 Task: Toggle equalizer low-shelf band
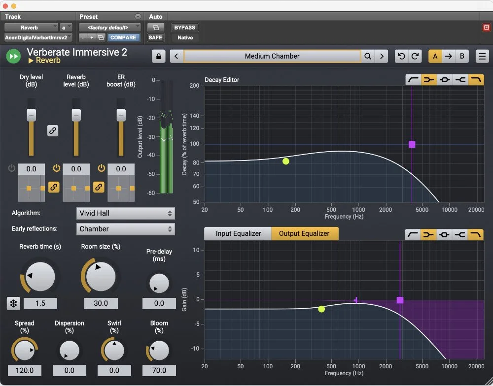[x=428, y=235]
